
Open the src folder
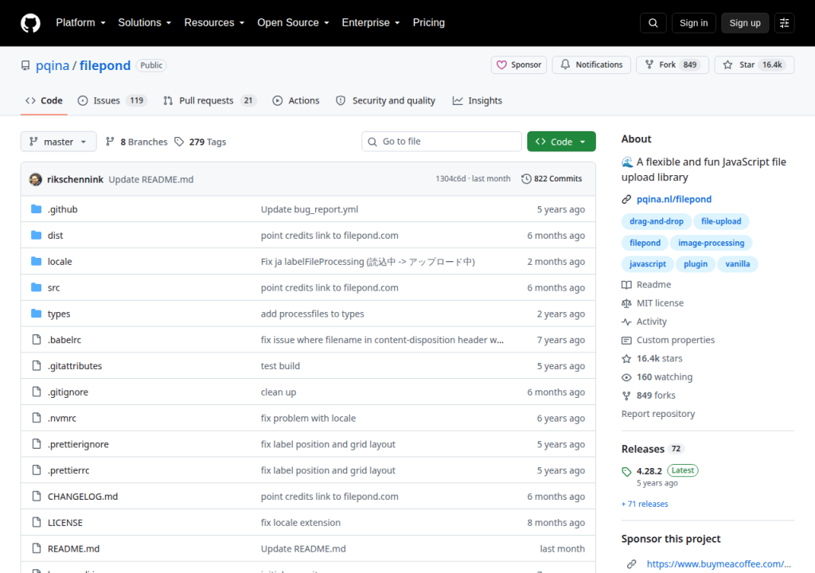tap(53, 287)
